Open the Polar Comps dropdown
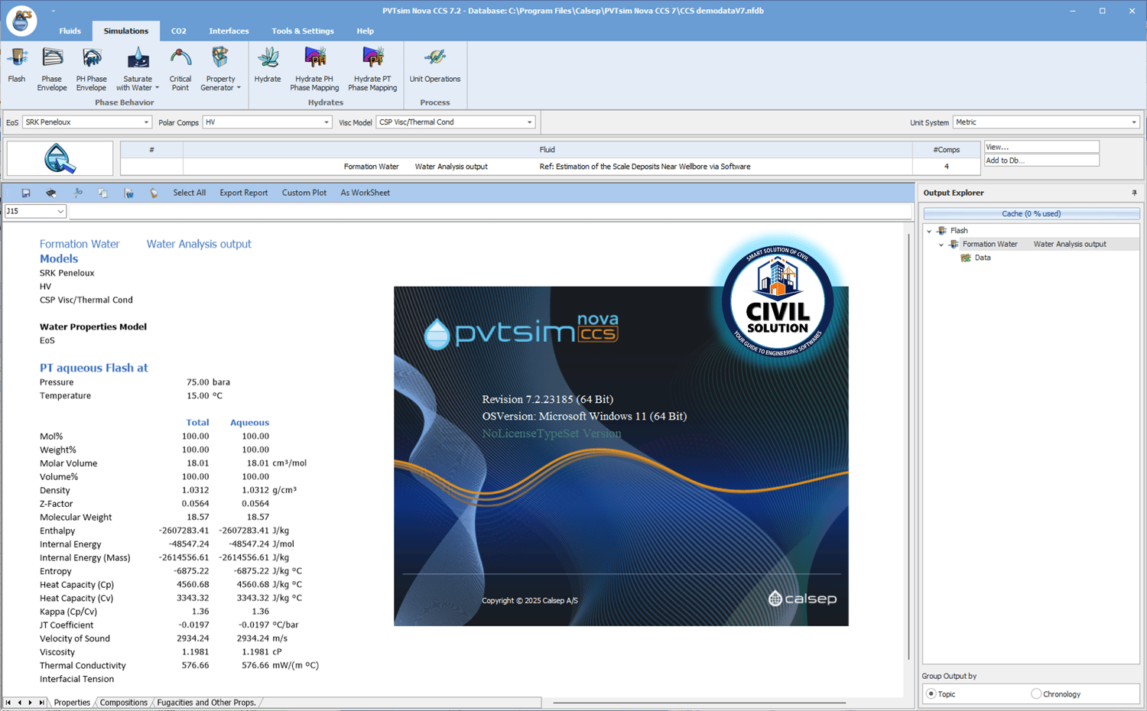Image resolution: width=1147 pixels, height=711 pixels. point(327,122)
